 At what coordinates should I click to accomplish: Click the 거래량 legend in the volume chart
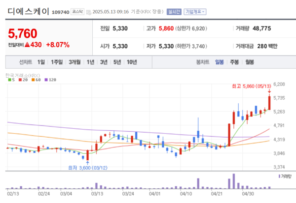coord(285,176)
